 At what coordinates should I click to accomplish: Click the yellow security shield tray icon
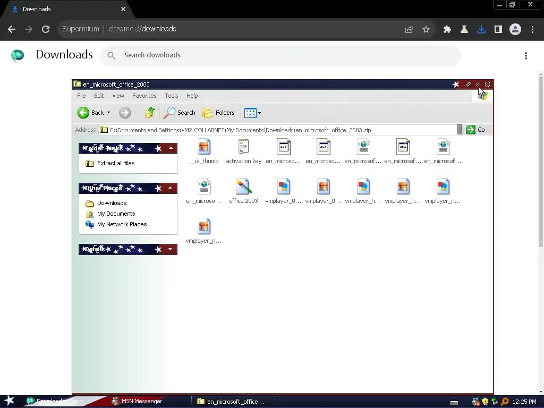point(486,402)
